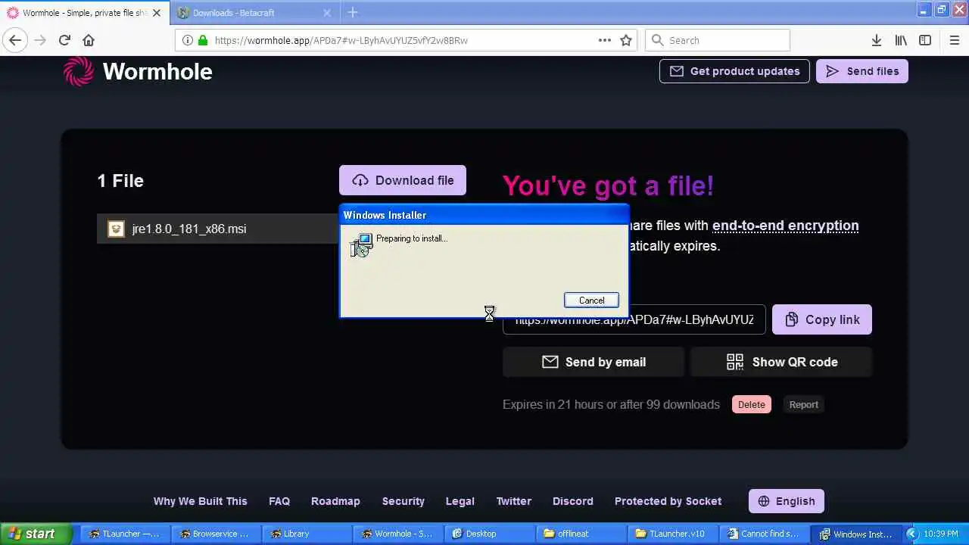969x545 pixels.
Task: Reload the current page
Action: (x=64, y=40)
